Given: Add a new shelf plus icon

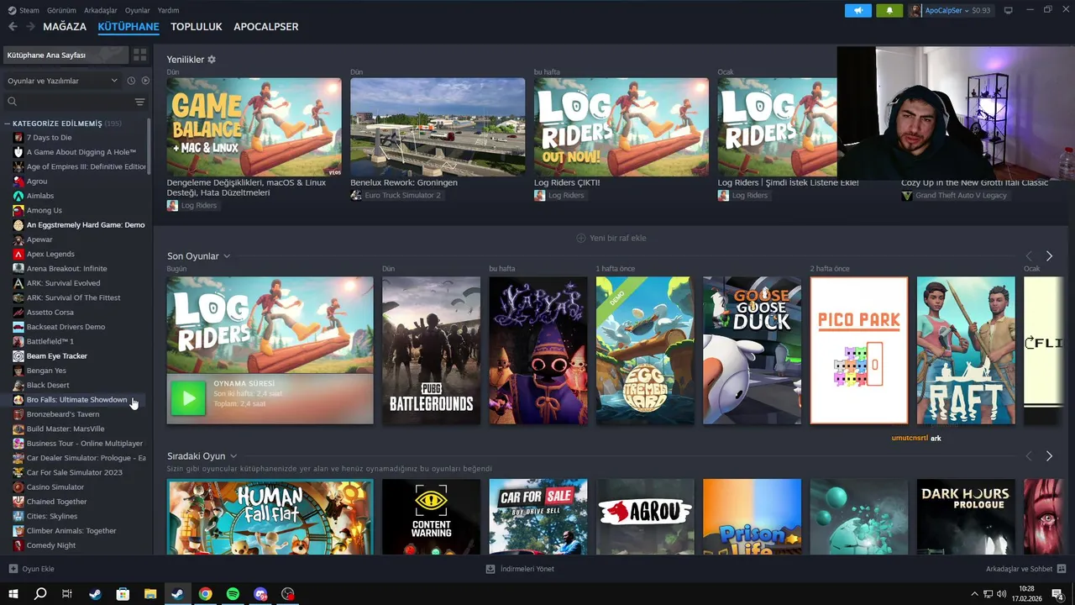Looking at the screenshot, I should [580, 238].
